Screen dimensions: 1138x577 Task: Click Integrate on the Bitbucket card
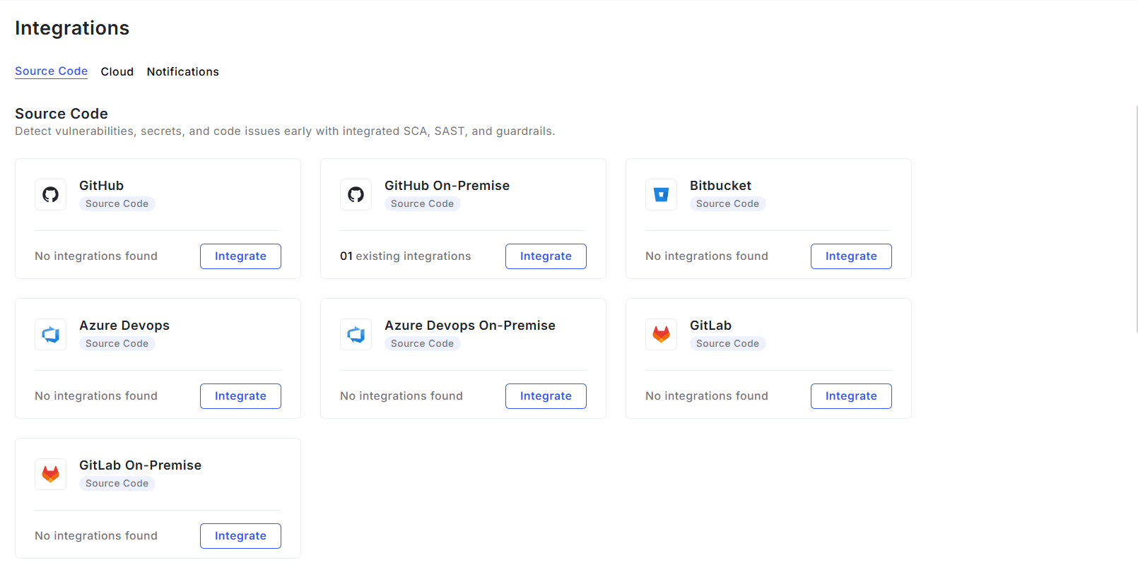click(851, 256)
